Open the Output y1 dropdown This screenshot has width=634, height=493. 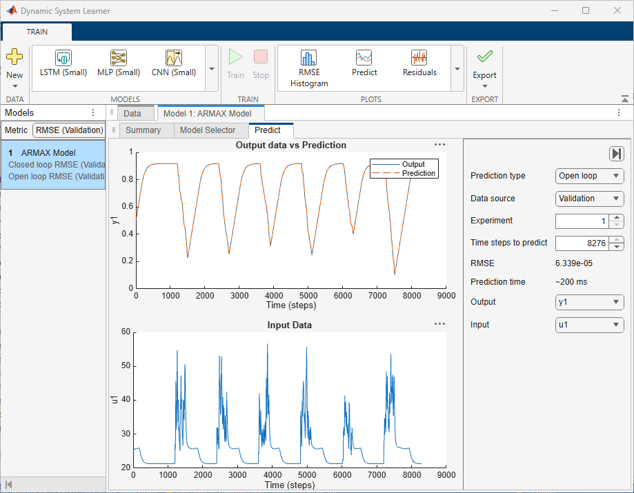point(589,302)
